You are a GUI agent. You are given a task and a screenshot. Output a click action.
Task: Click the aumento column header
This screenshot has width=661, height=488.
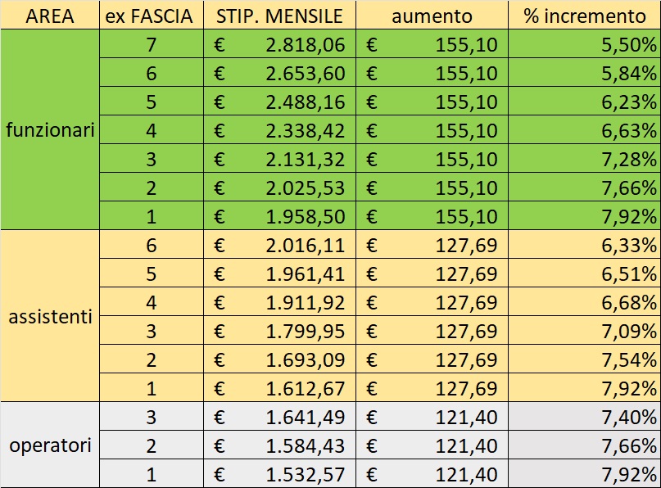point(432,16)
